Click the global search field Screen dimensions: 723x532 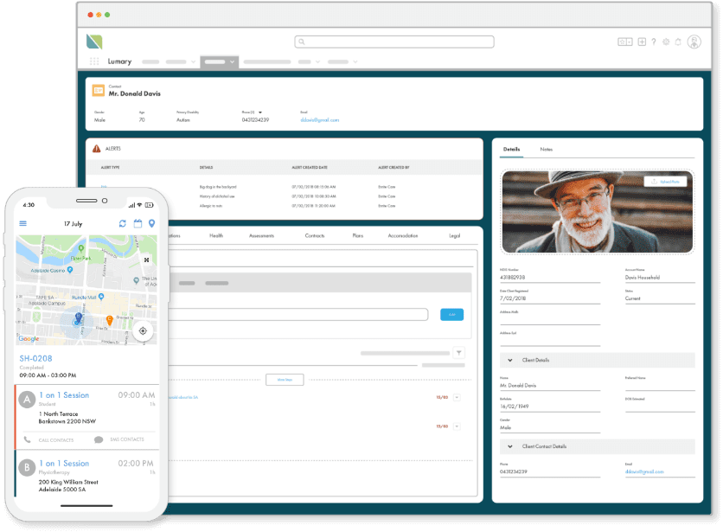[x=393, y=42]
